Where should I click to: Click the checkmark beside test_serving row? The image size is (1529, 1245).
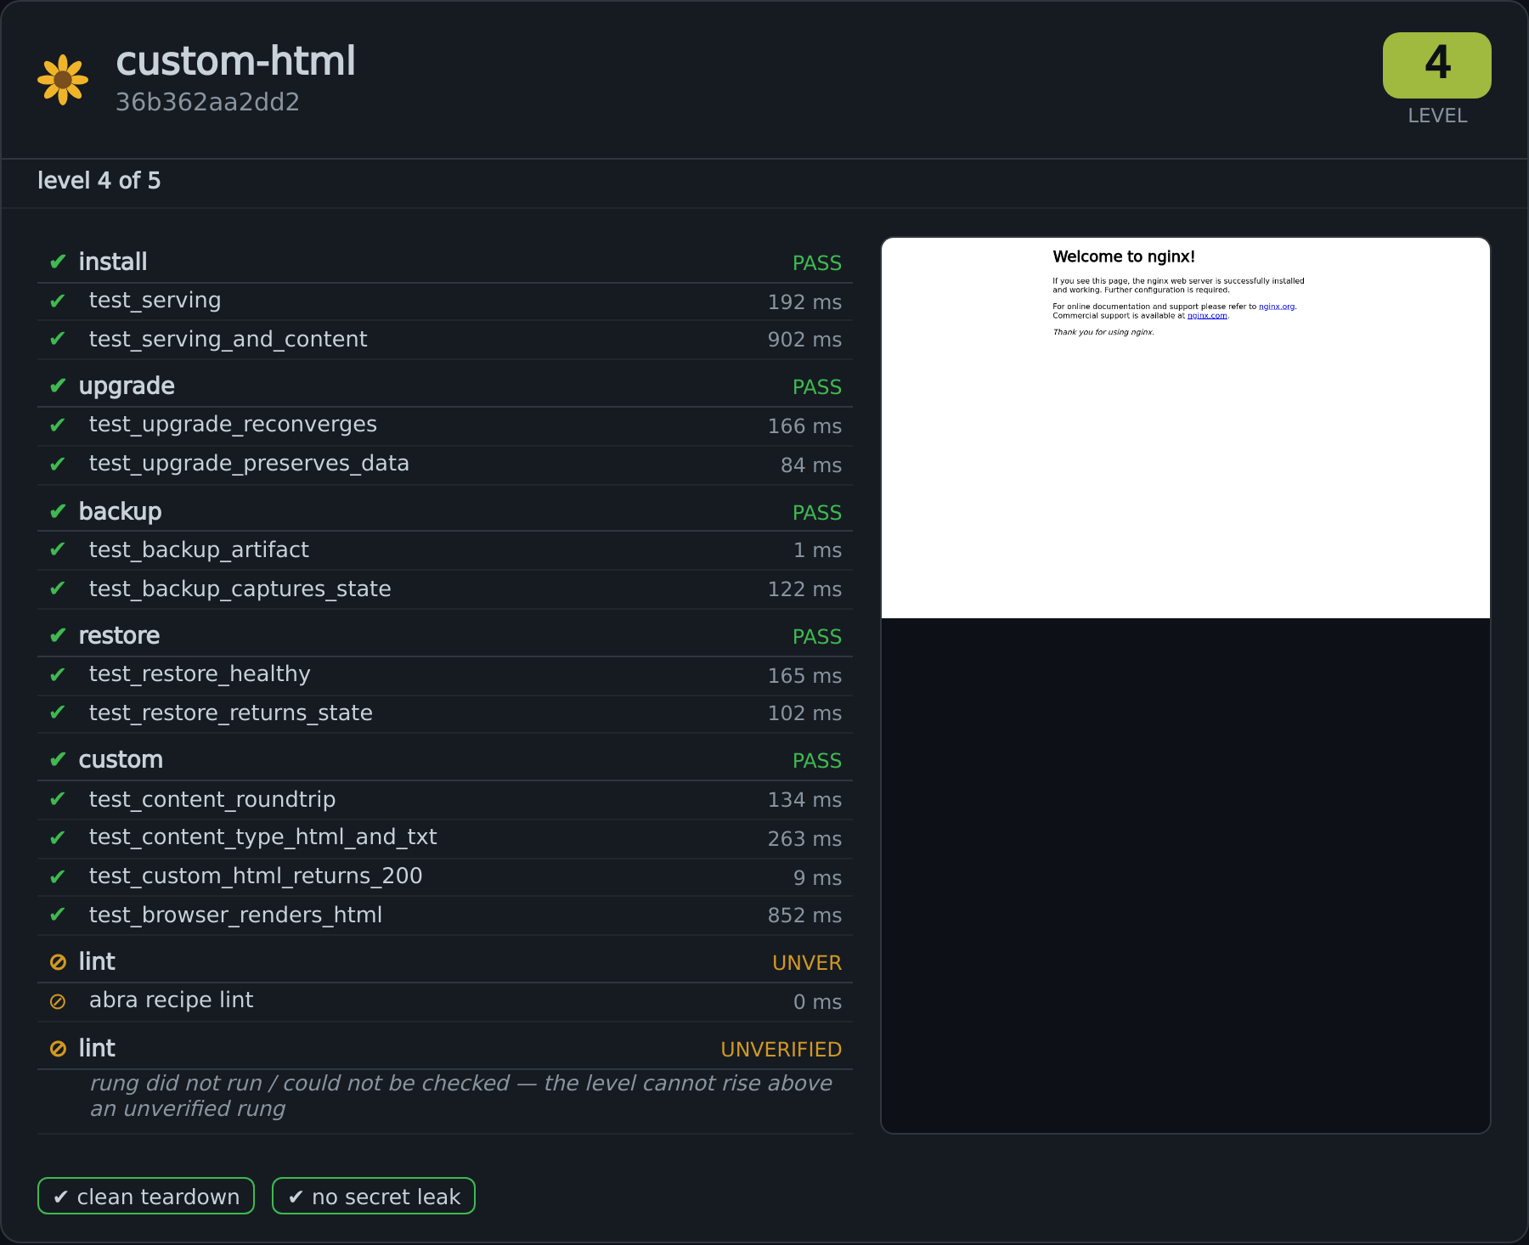pyautogui.click(x=58, y=301)
